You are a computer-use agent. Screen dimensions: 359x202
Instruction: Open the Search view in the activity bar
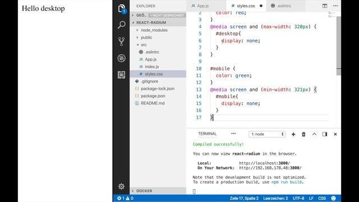click(122, 25)
